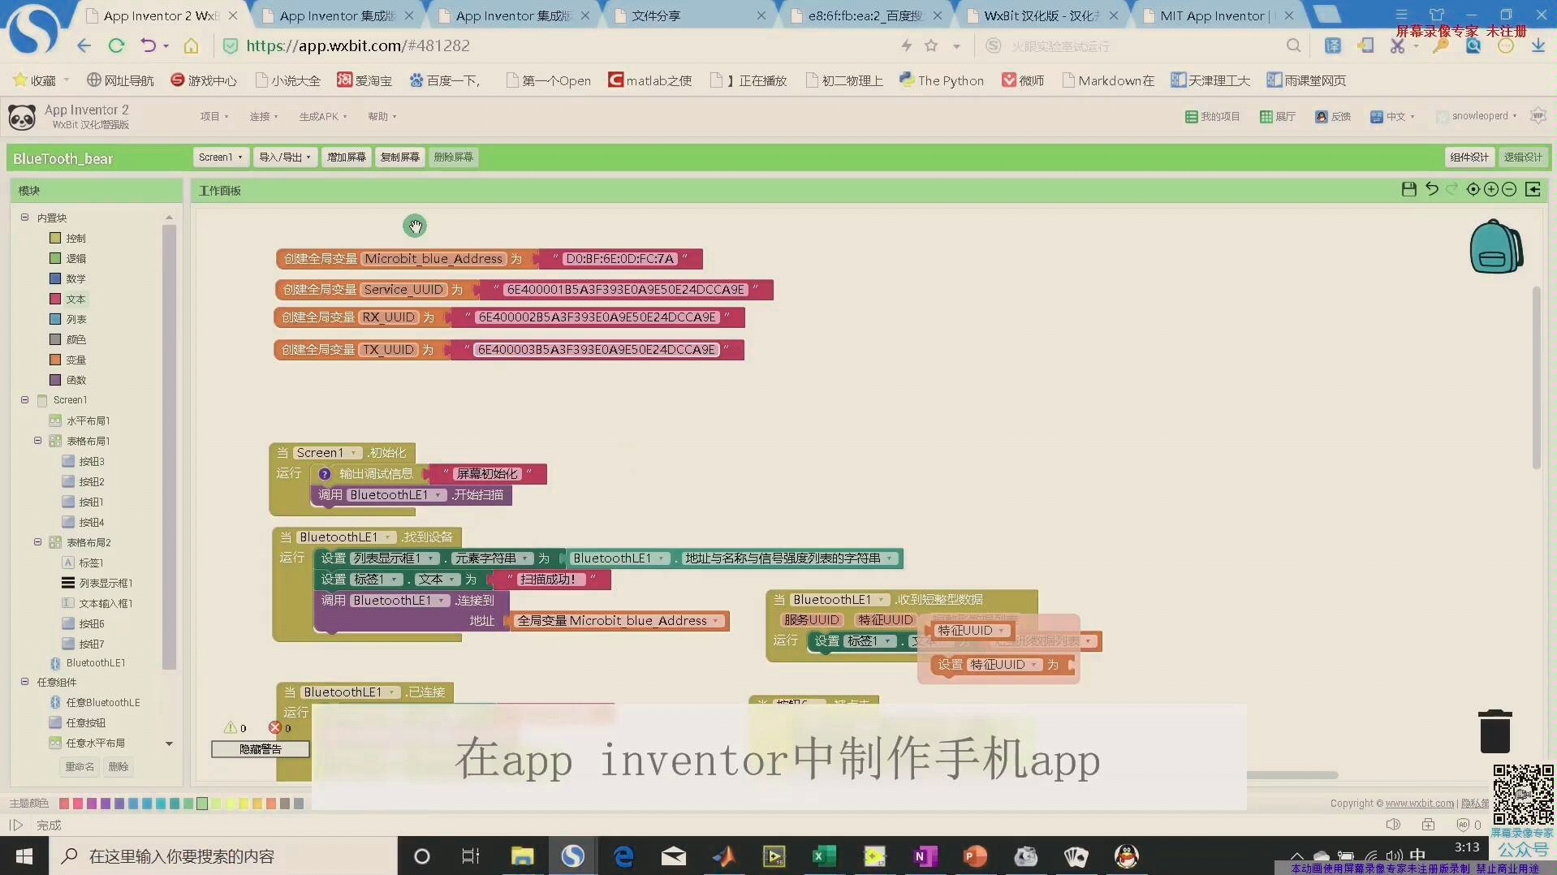Open the 生成APK dropdown menu

[x=321, y=116]
